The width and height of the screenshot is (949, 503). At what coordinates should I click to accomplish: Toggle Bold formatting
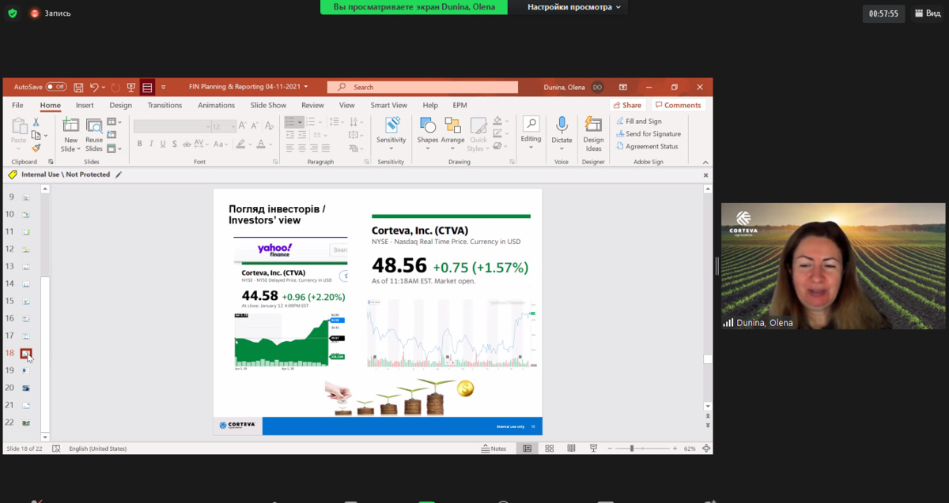tap(140, 144)
